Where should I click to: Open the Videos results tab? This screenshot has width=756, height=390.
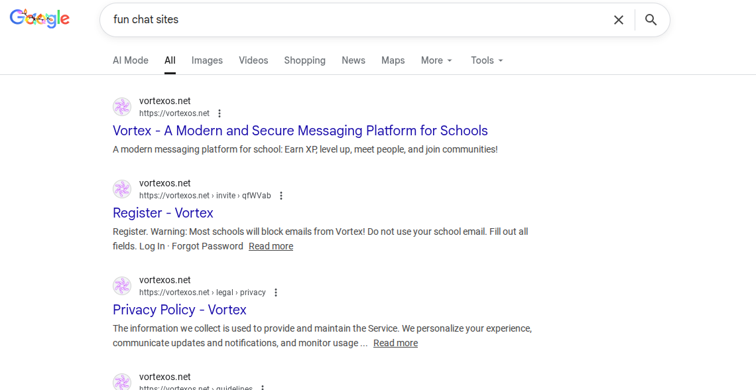click(253, 60)
